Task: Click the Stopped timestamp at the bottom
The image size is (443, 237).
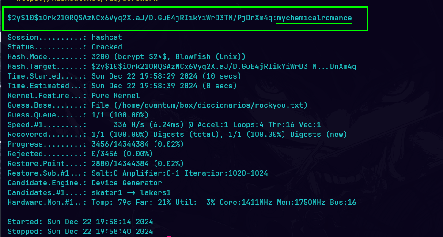Action: pos(100,231)
